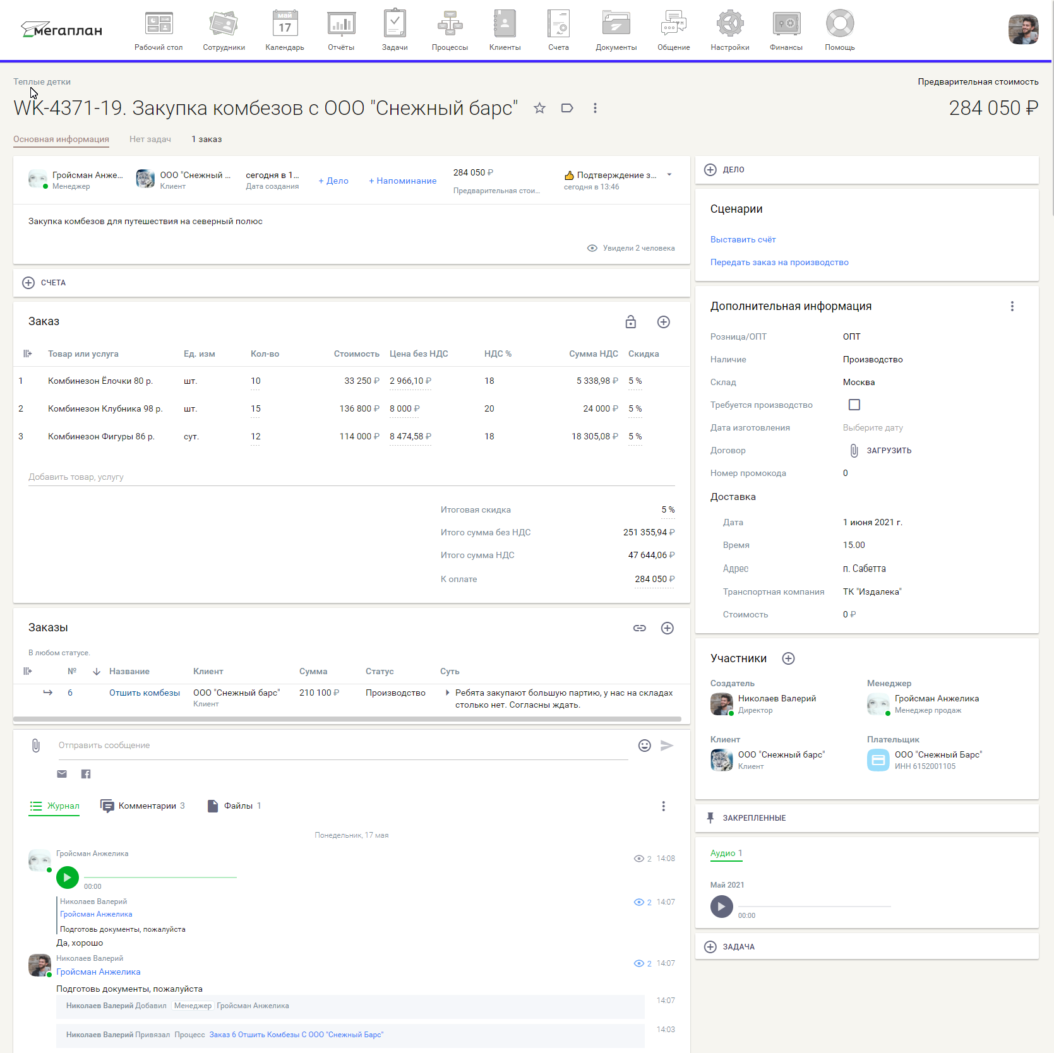Screen dimensions: 1054x1053
Task: Click horizontal scrollbar under Заказы table
Action: (x=347, y=719)
